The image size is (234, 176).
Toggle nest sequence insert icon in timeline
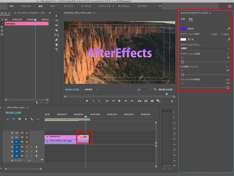7,119
